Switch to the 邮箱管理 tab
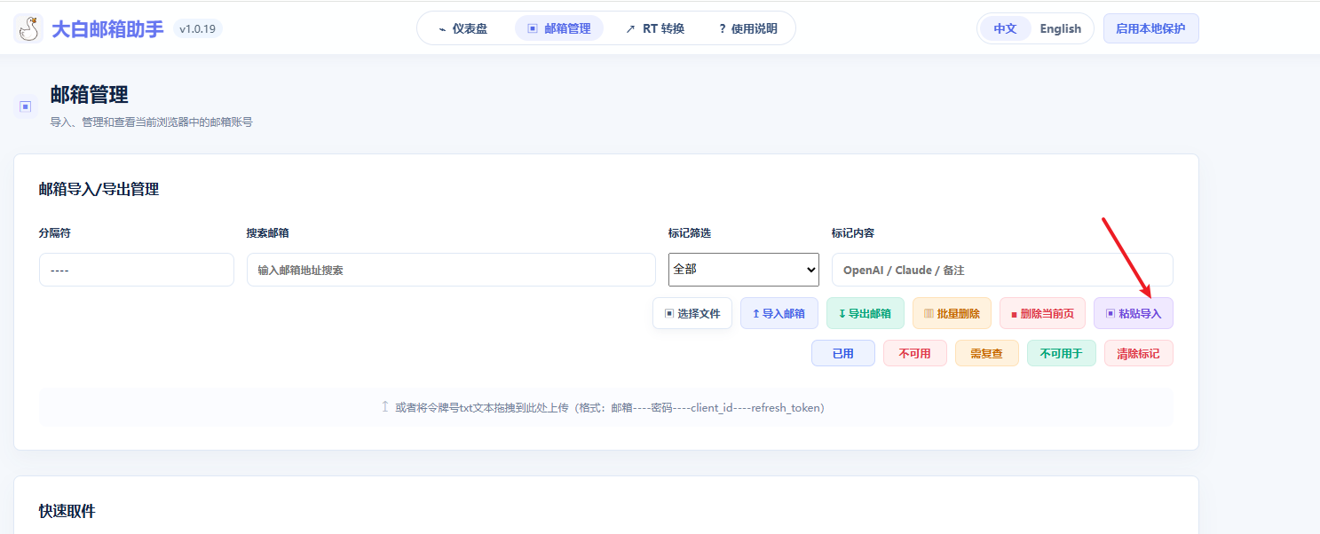This screenshot has height=534, width=1320. 559,28
